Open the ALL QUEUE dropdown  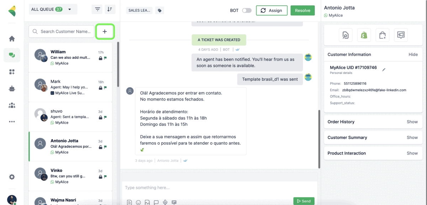53,9
